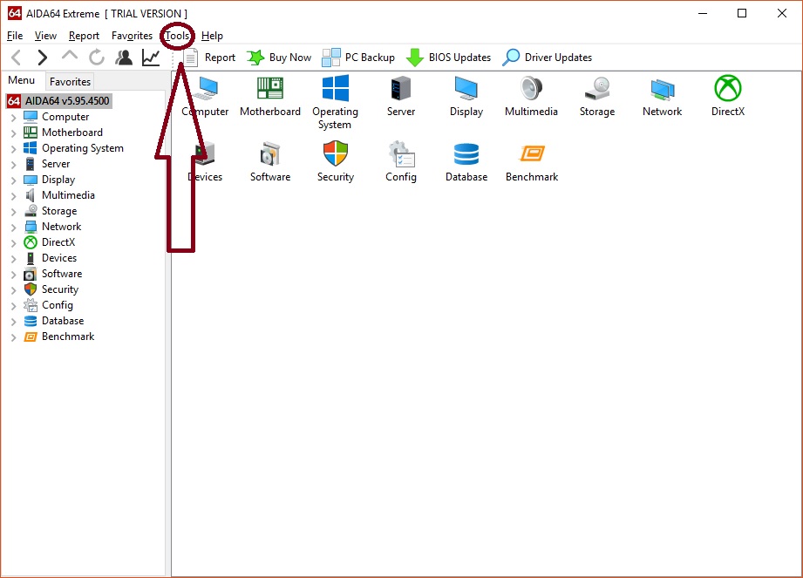The width and height of the screenshot is (803, 578).
Task: Click the line graph toolbar icon
Action: point(151,58)
